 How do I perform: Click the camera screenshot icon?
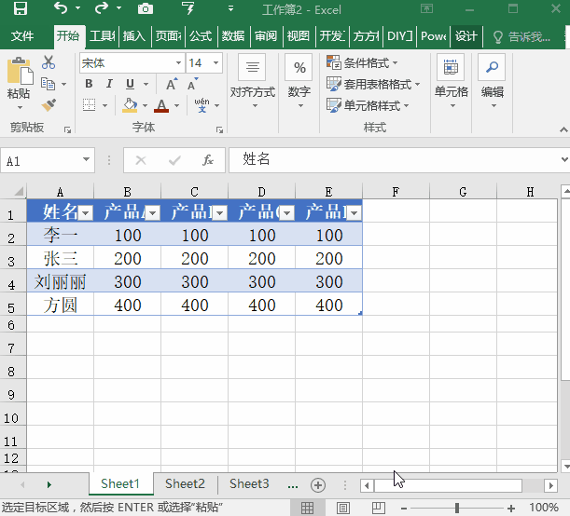point(145,8)
